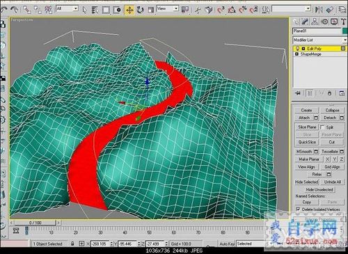Open Select by Name list icon
Viewport: 348px width, 254px height.
click(95, 10)
